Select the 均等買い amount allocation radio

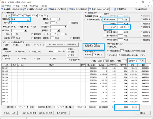pyautogui.click(x=3, y=52)
